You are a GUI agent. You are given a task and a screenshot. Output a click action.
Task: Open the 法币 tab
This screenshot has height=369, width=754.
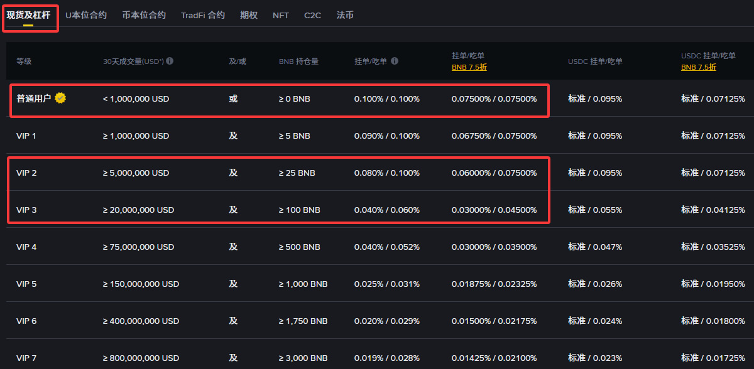(x=345, y=15)
